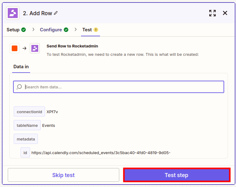236x187 pixels.
Task: Open the Setup tab
Action: coord(16,30)
